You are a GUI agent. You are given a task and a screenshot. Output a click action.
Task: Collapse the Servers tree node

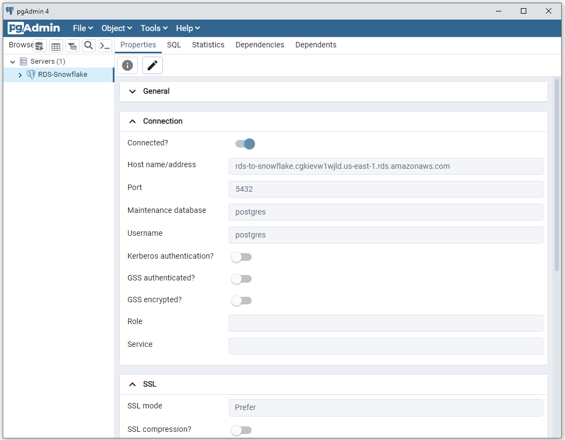[13, 62]
